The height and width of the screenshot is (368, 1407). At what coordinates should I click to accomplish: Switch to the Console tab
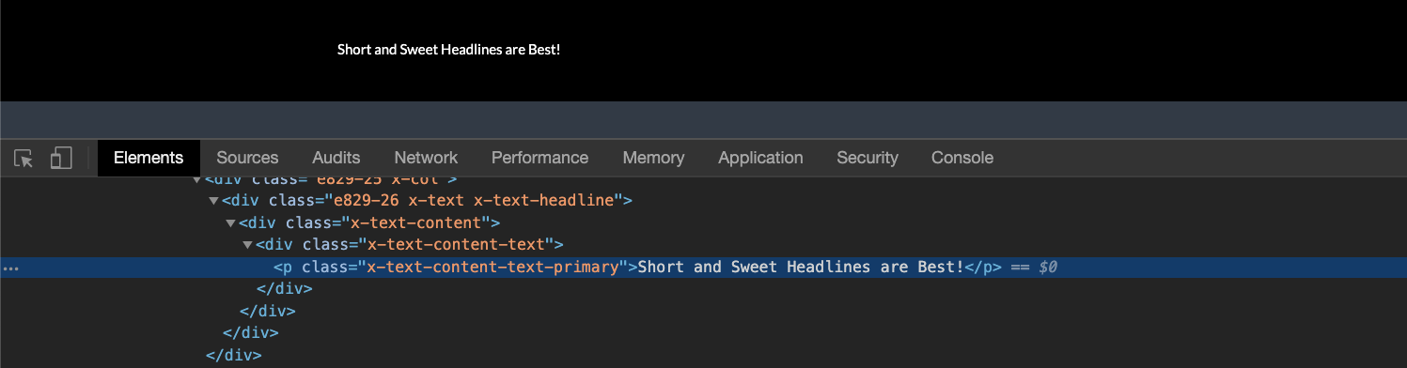[x=962, y=158]
